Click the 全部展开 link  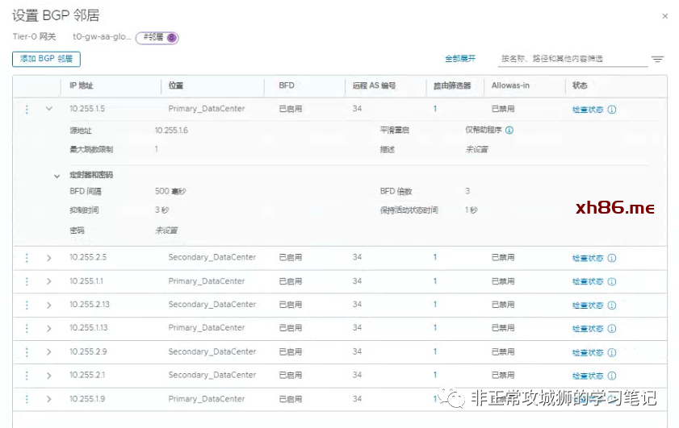[x=460, y=59]
